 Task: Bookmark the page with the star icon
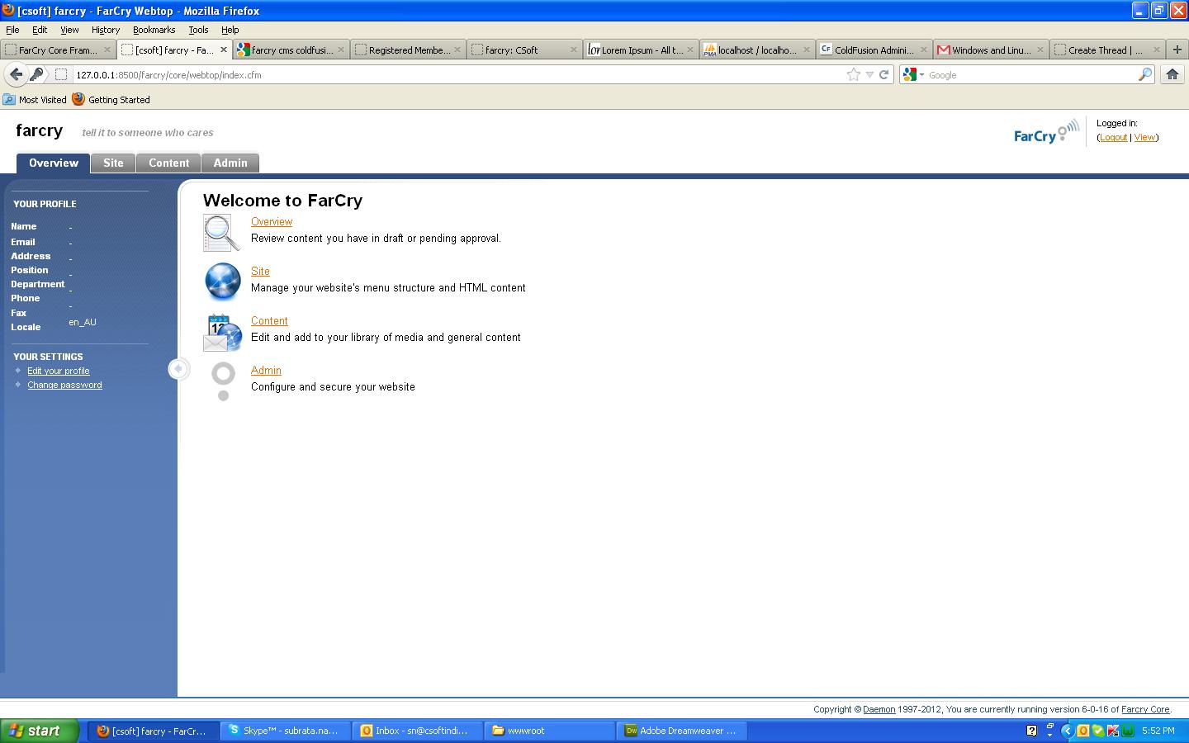tap(854, 74)
